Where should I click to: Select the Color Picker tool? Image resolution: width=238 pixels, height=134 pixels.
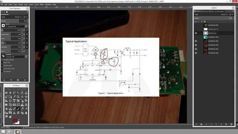pyautogui.click(x=14, y=97)
